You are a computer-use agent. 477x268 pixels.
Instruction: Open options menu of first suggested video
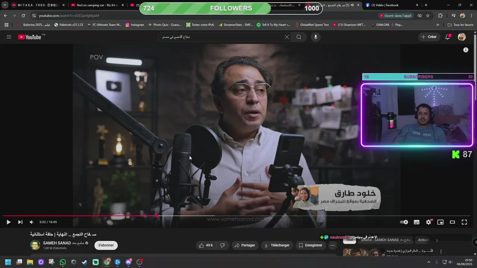(x=441, y=252)
